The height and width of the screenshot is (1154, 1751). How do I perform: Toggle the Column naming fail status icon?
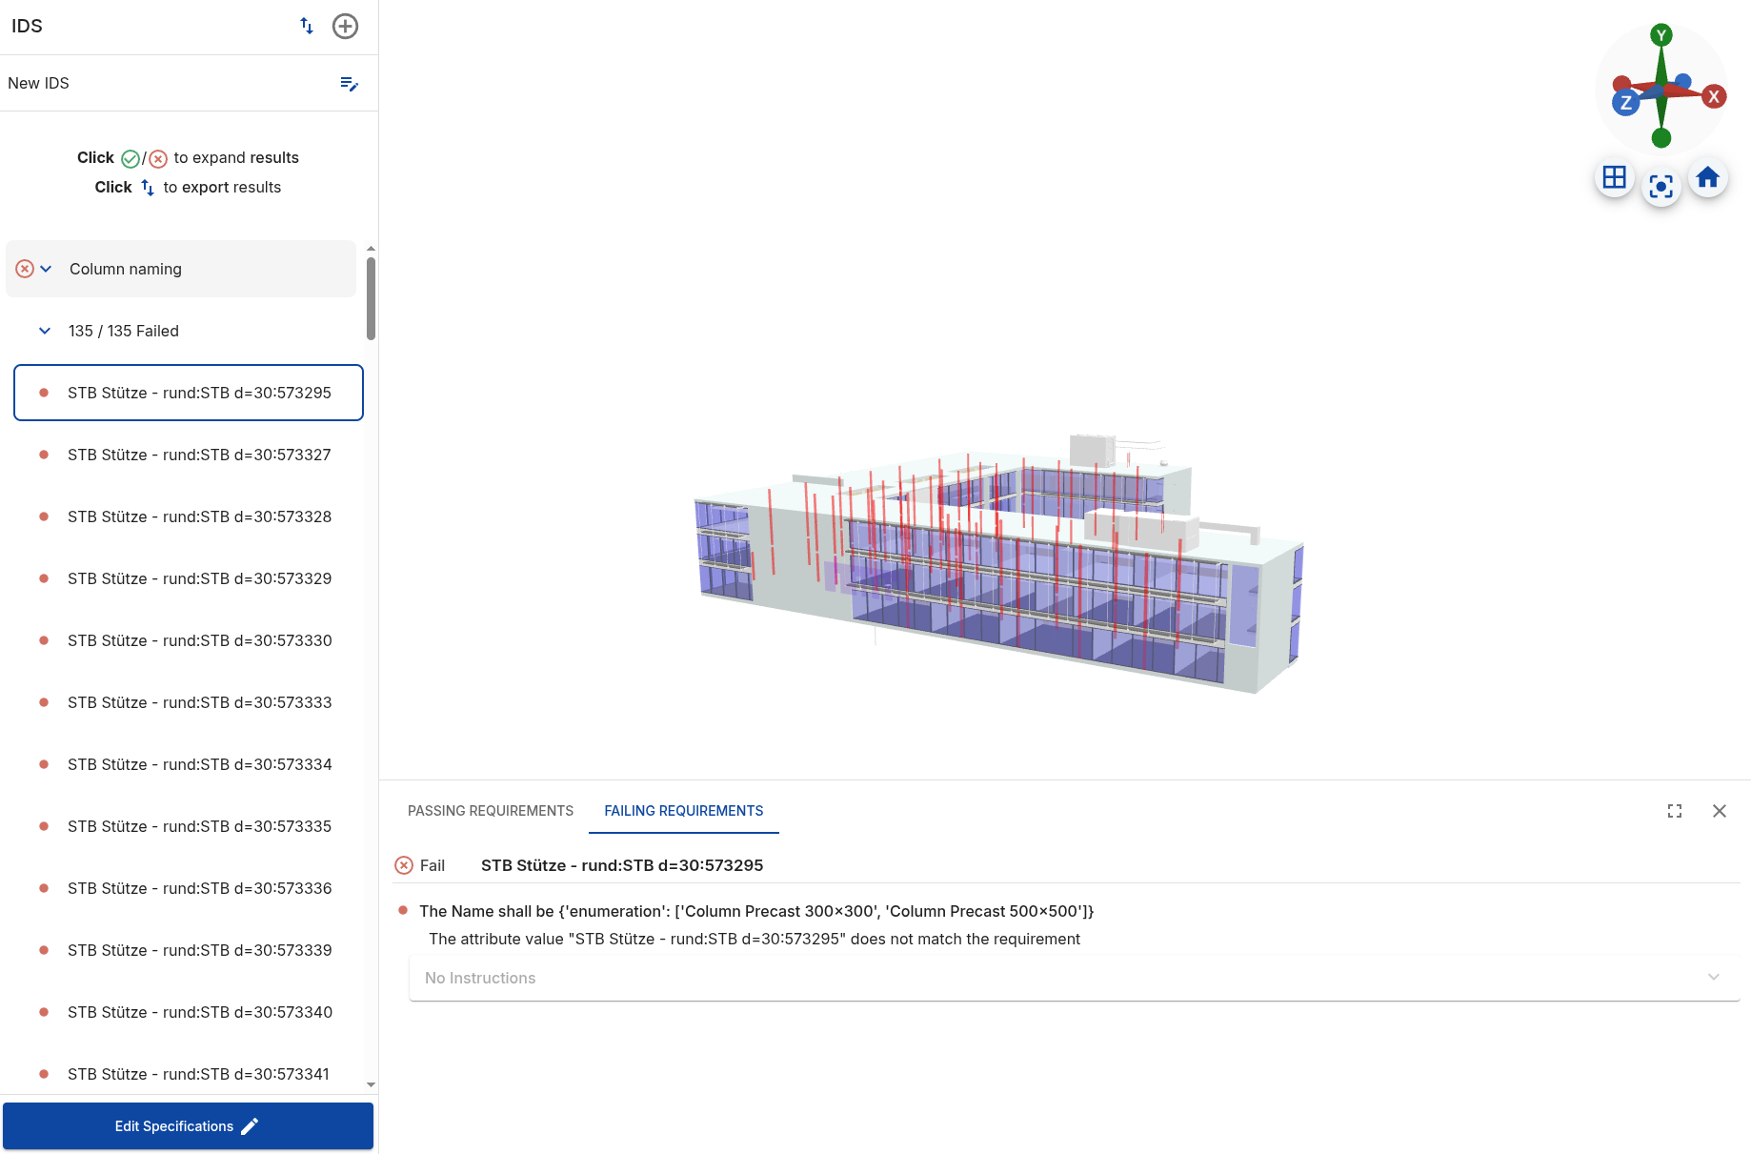coord(25,269)
